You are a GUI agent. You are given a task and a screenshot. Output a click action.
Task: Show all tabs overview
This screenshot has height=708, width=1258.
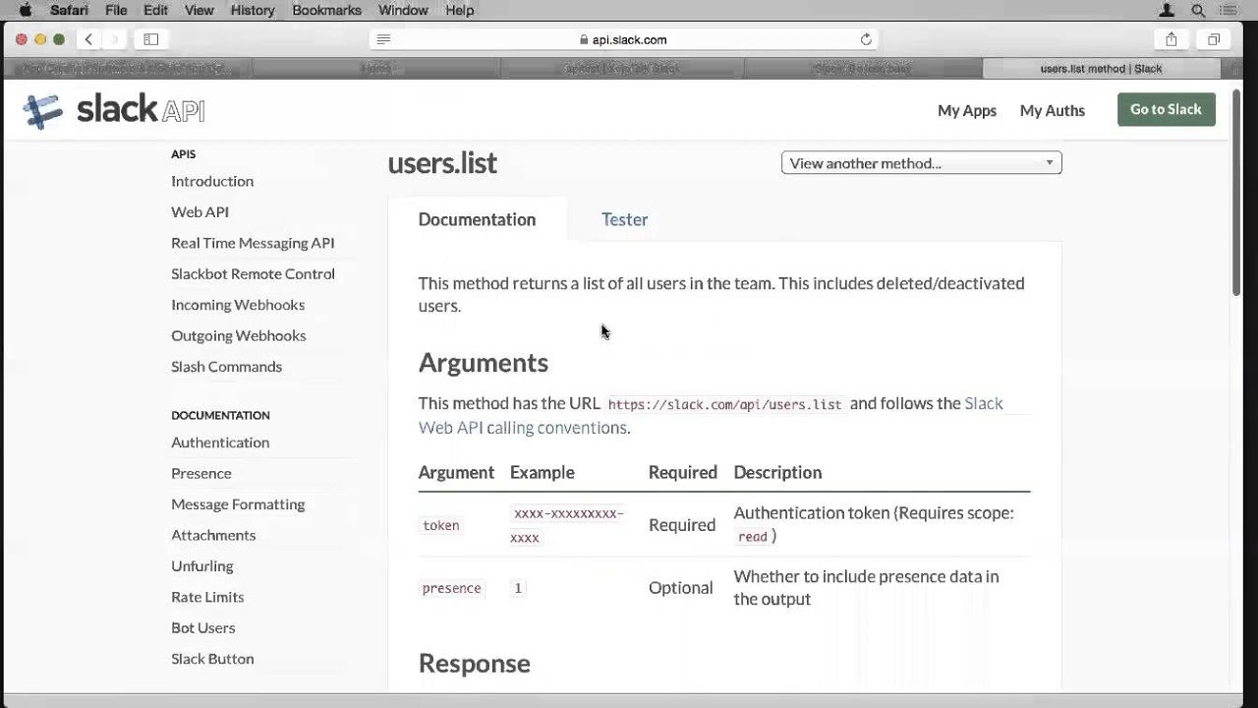coord(1214,39)
